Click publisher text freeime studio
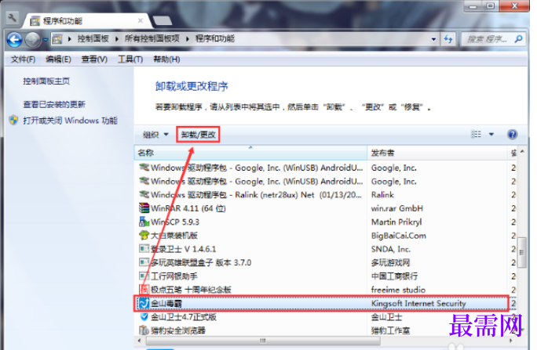Screen dimensions: 537x350 (x=398, y=290)
